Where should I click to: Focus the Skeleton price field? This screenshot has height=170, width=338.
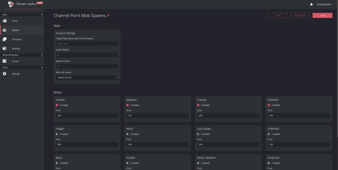[158, 115]
